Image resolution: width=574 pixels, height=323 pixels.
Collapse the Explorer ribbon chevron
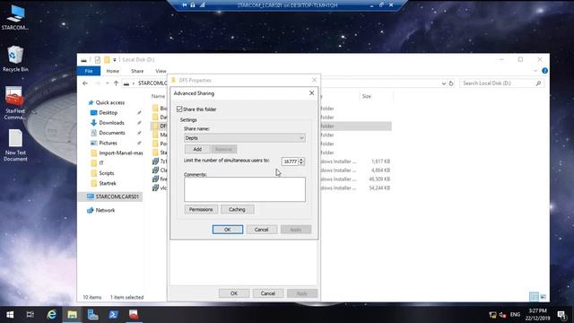pyautogui.click(x=536, y=71)
